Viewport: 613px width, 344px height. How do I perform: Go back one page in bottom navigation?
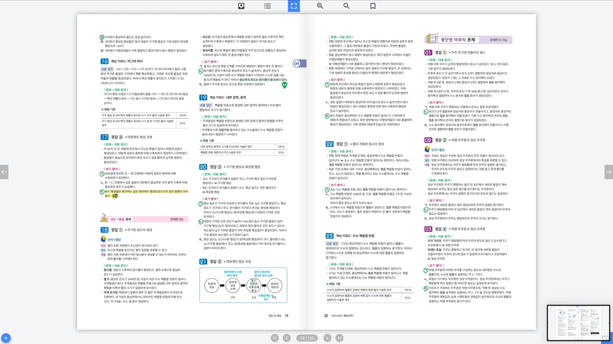tap(287, 338)
